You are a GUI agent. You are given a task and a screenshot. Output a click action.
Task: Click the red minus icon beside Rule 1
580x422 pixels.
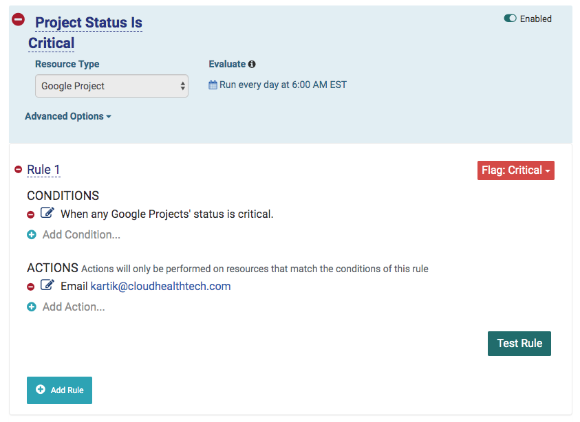19,170
